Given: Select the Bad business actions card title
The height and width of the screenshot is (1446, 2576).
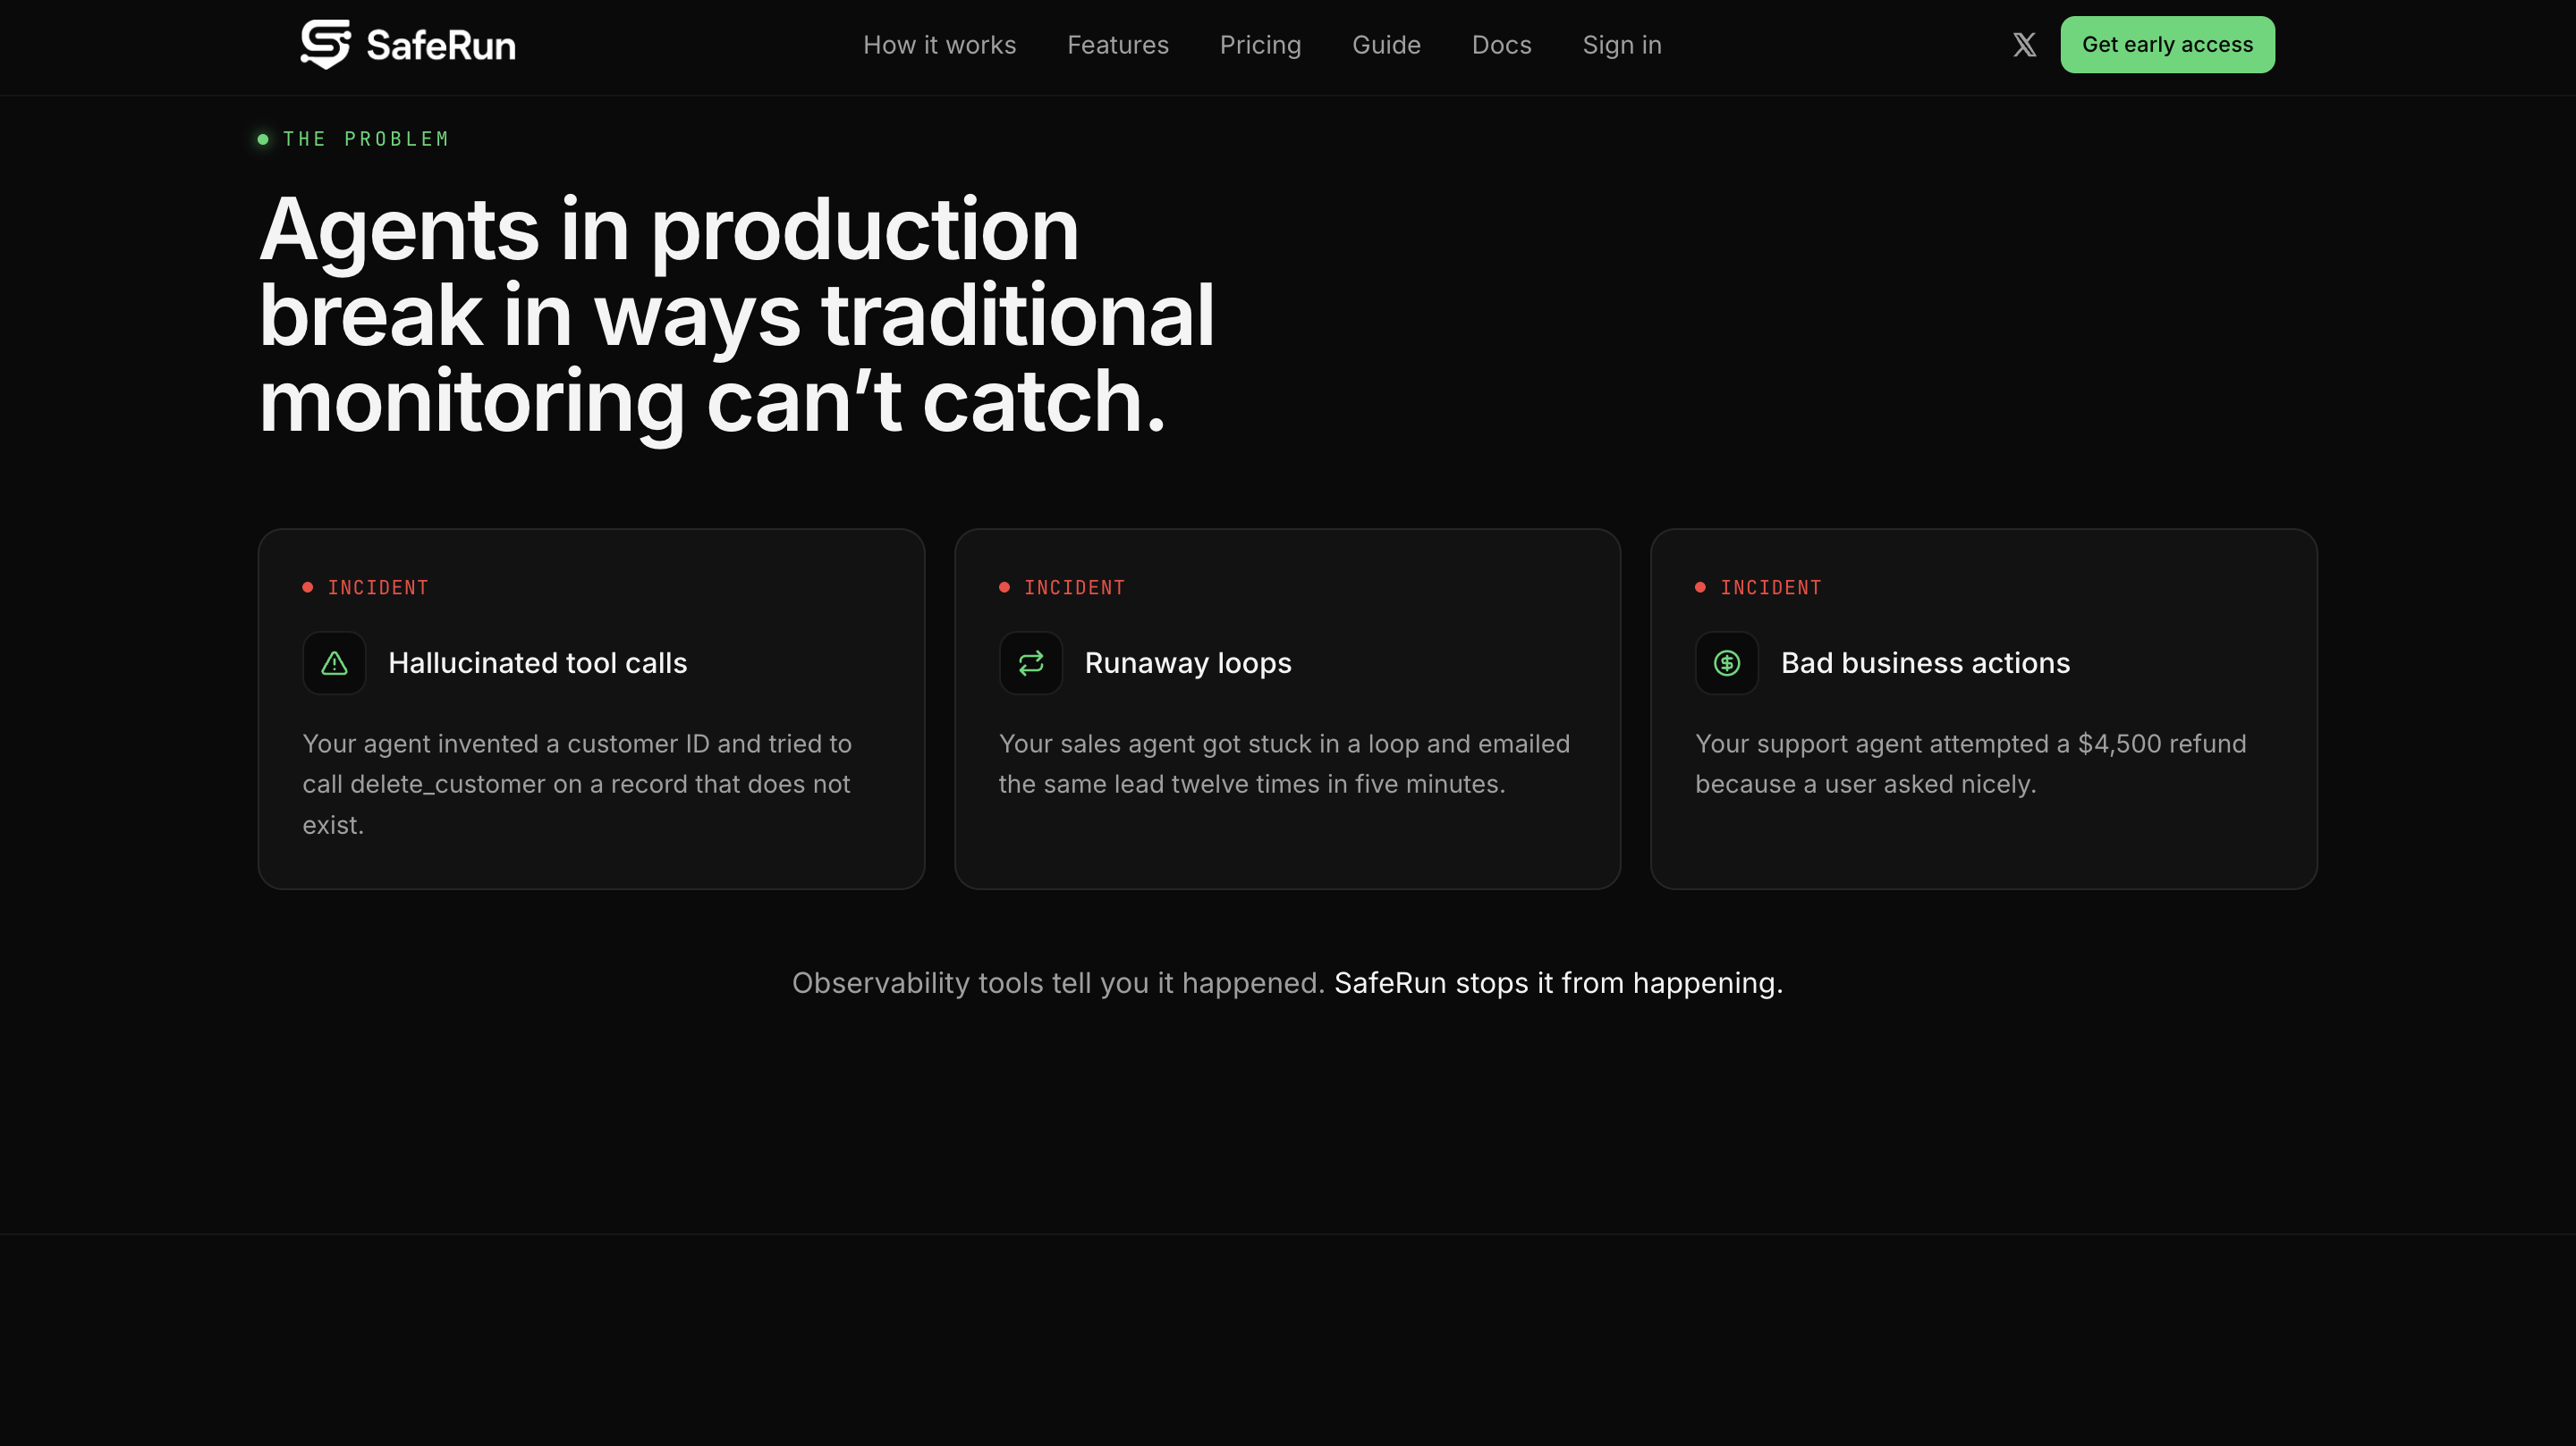Looking at the screenshot, I should (x=1925, y=662).
